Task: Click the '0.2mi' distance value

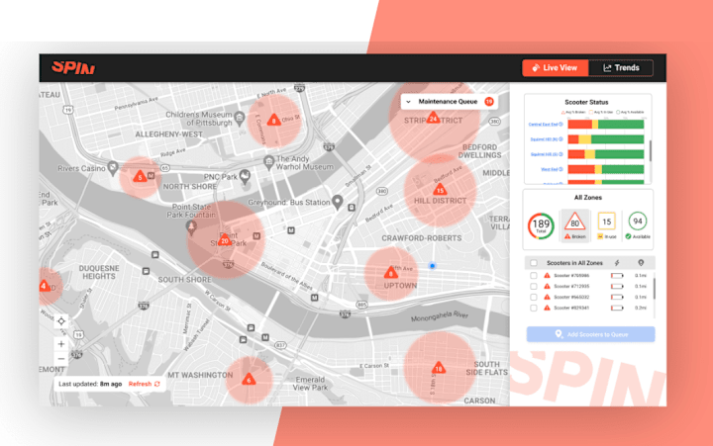Action: (641, 308)
